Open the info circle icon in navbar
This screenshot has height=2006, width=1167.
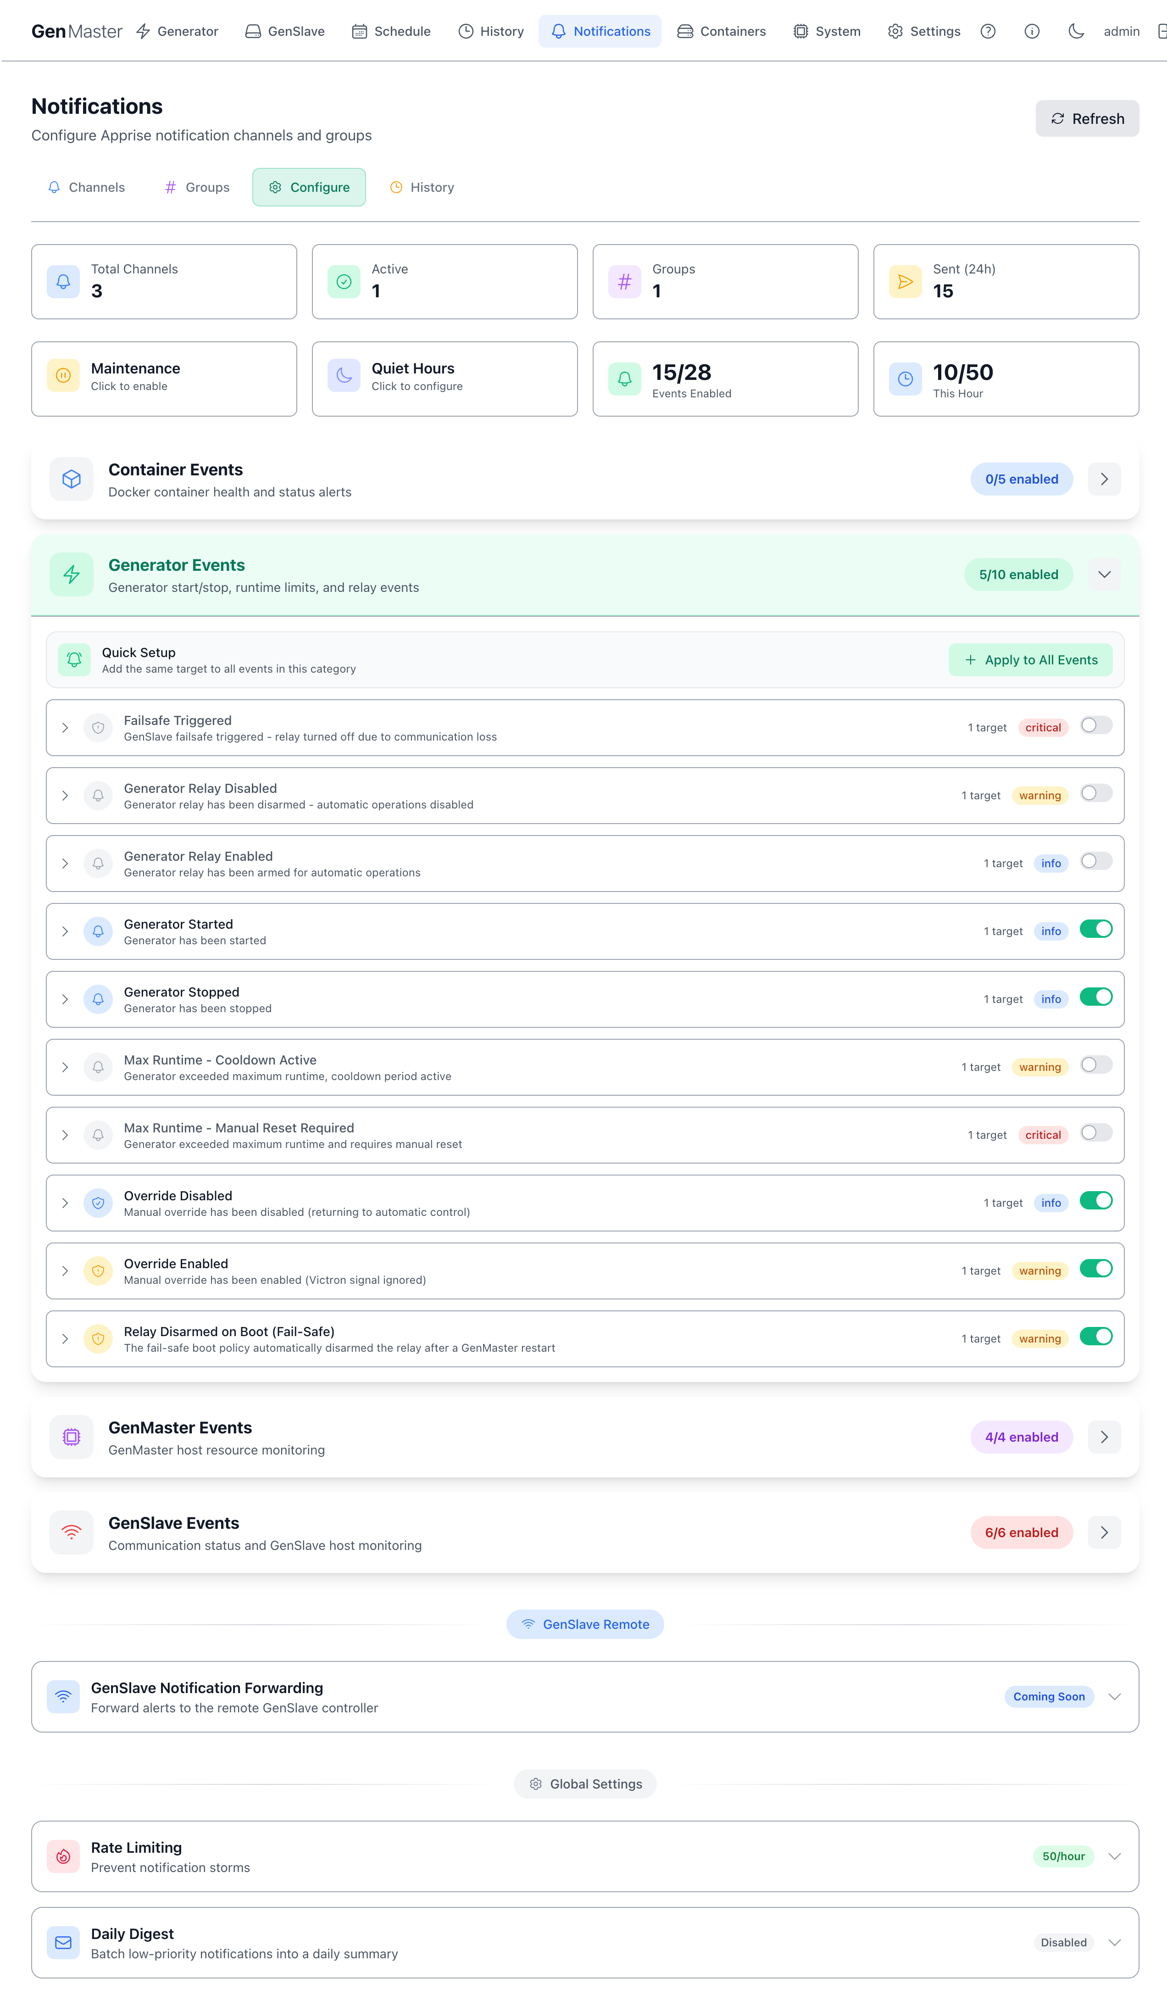(1032, 31)
